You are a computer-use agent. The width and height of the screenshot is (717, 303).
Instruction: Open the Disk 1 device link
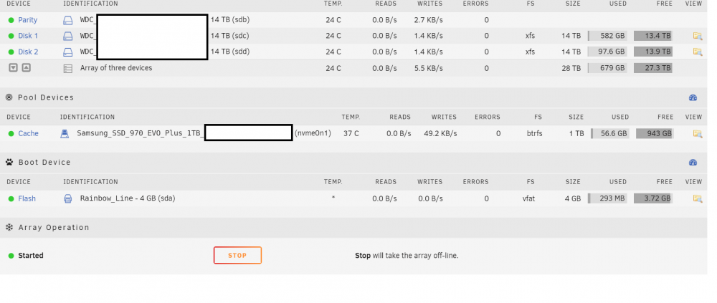pos(28,36)
